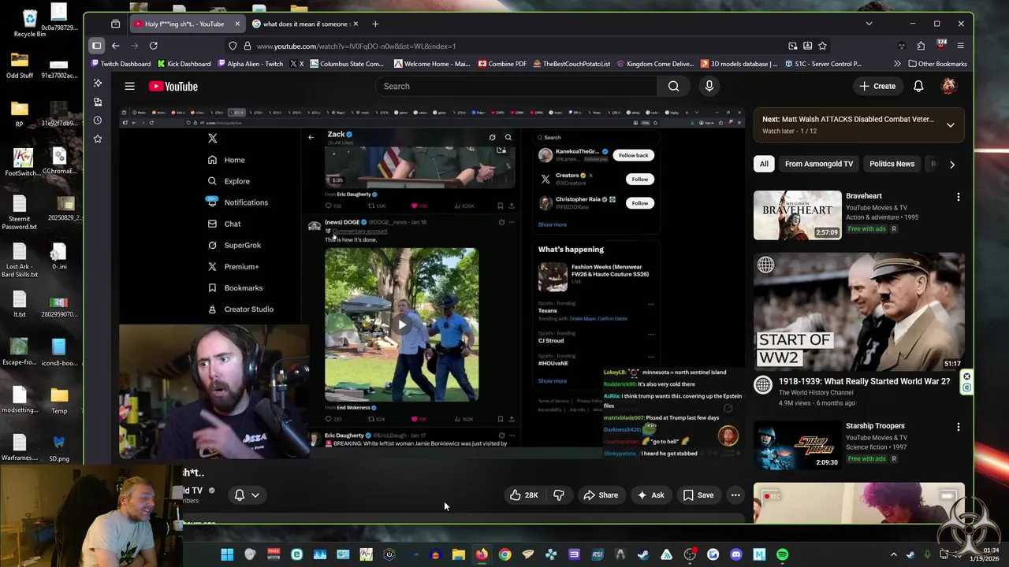Open uBlock Origin icon showing 174
The image size is (1009, 567).
pos(940,46)
